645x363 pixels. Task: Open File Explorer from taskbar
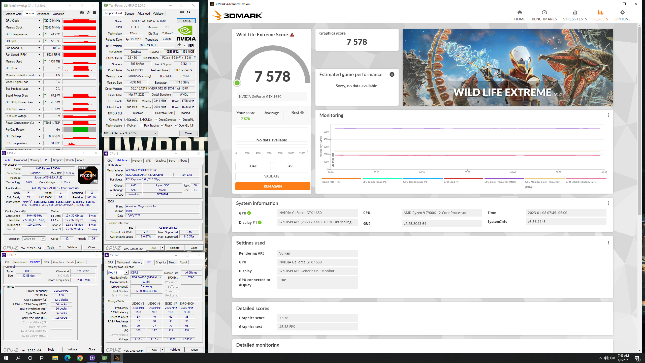pyautogui.click(x=55, y=358)
